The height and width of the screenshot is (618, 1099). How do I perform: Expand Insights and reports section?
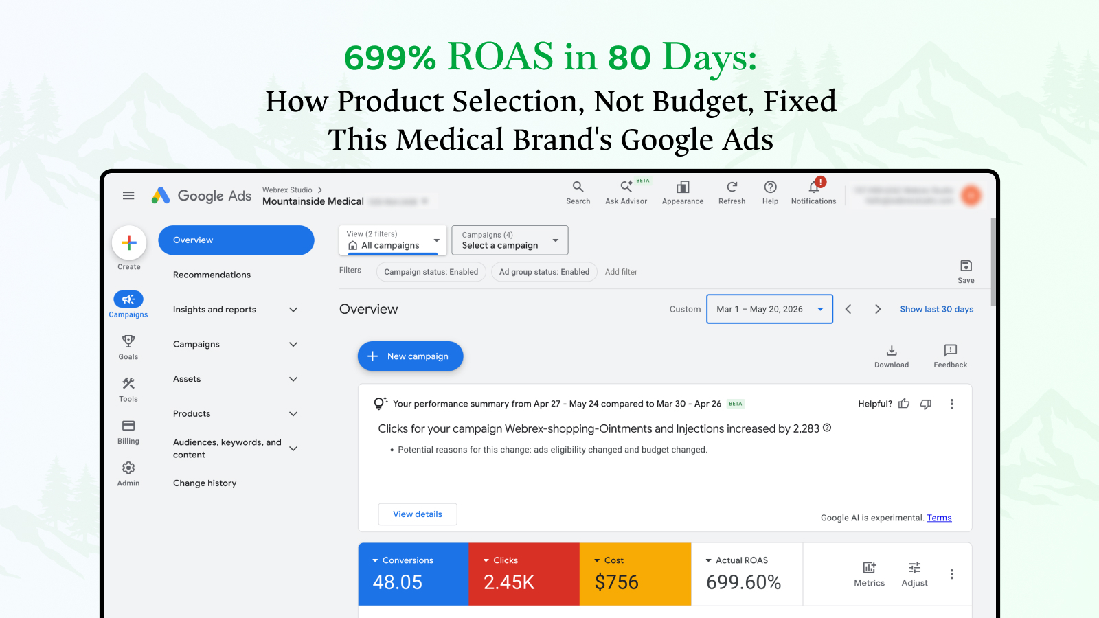(x=293, y=310)
